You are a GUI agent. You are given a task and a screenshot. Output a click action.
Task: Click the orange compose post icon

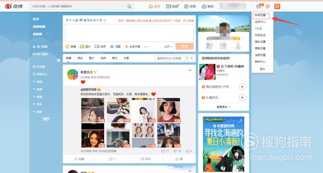[277, 7]
